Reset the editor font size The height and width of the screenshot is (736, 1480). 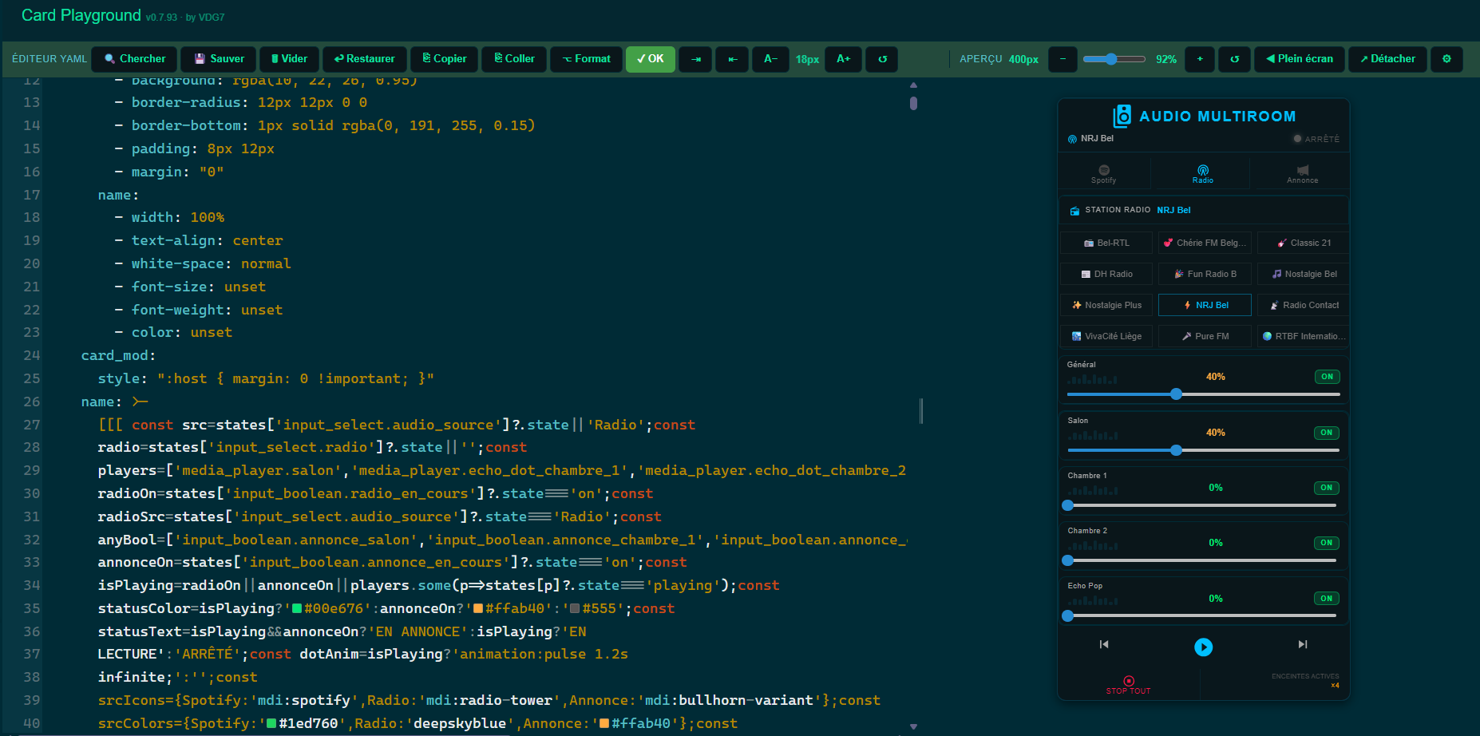(882, 59)
